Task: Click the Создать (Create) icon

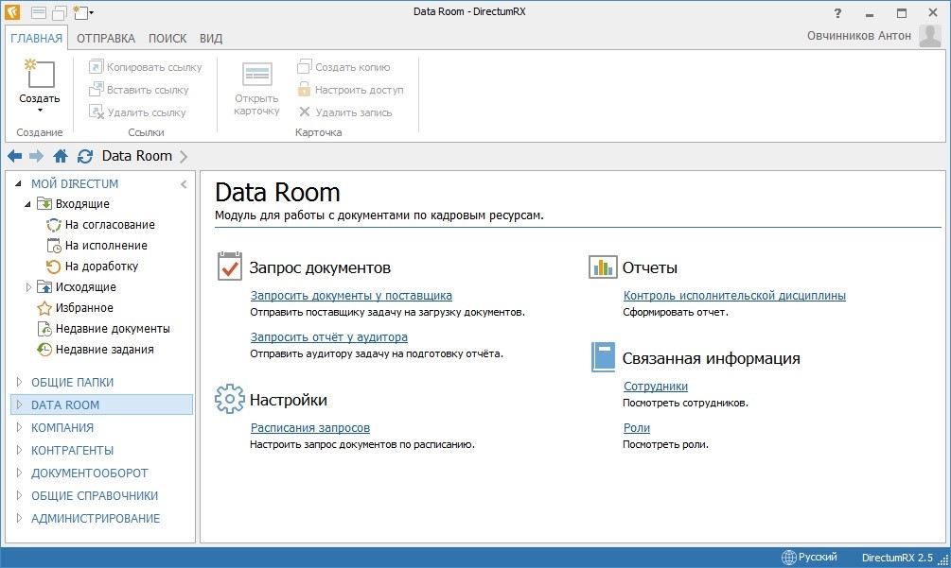Action: click(x=40, y=74)
